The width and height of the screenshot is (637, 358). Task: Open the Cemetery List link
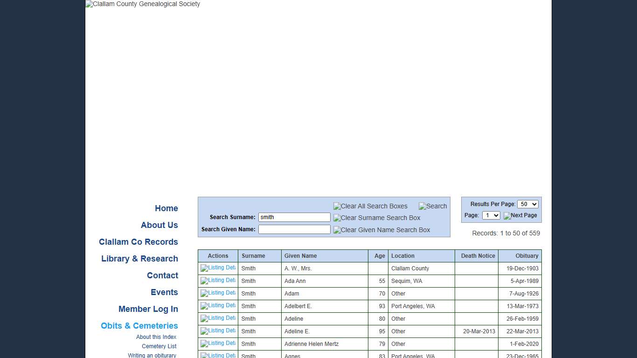[159, 346]
